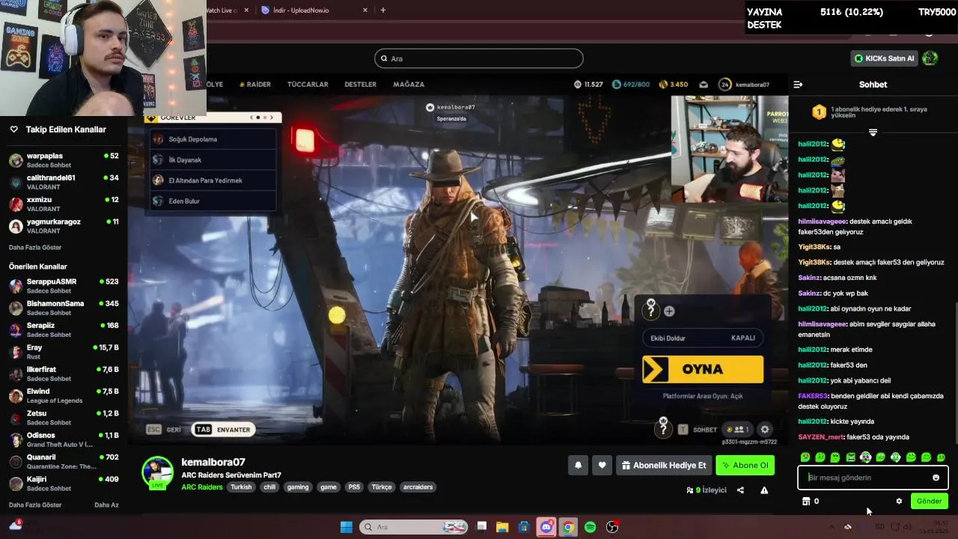Image resolution: width=958 pixels, height=539 pixels.
Task: Click the yellow OYNA play button
Action: [x=703, y=370]
